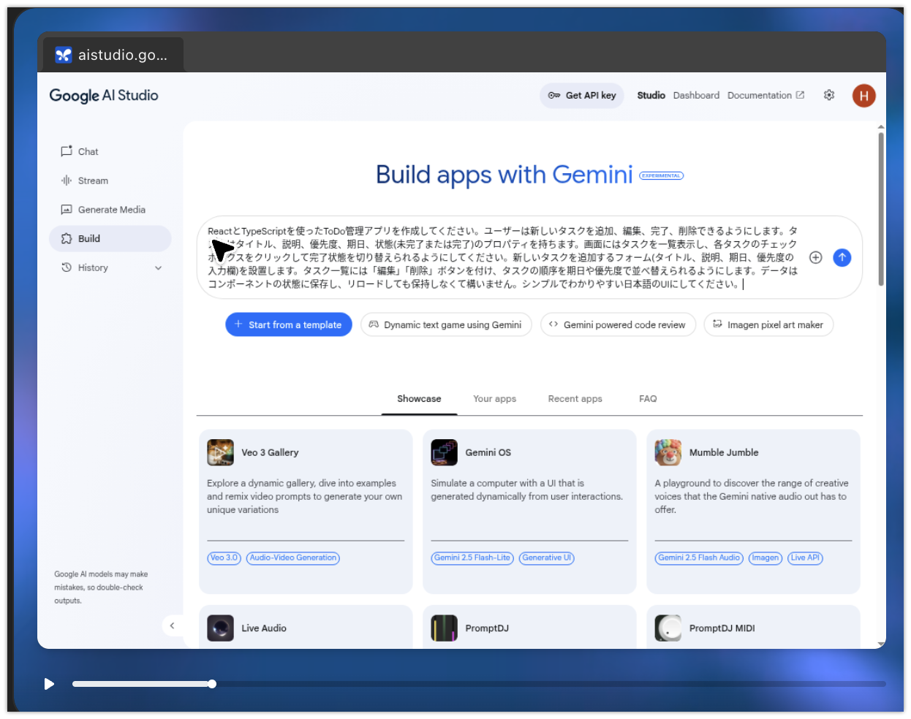Click the Live API tag
This screenshot has height=719, width=911.
pos(805,558)
